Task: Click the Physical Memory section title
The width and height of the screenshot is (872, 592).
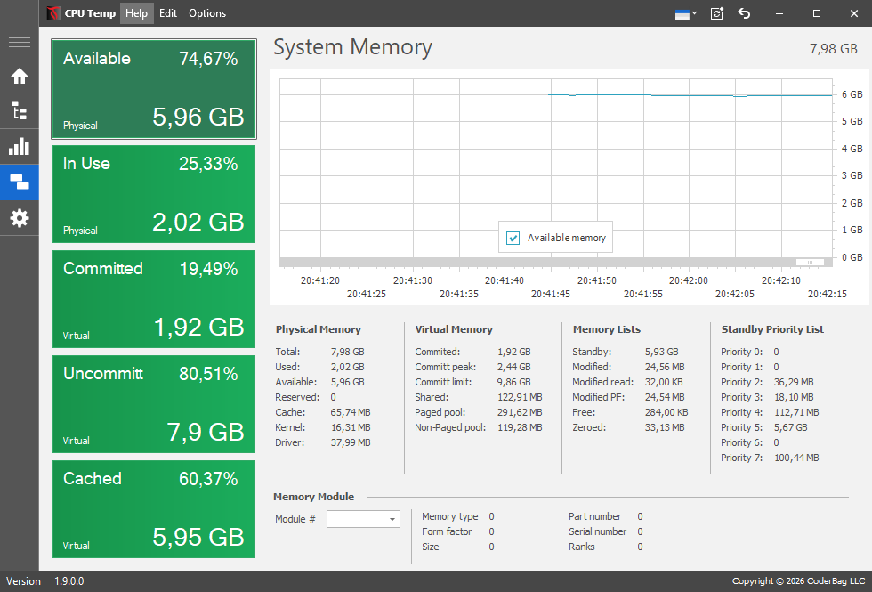Action: [319, 329]
